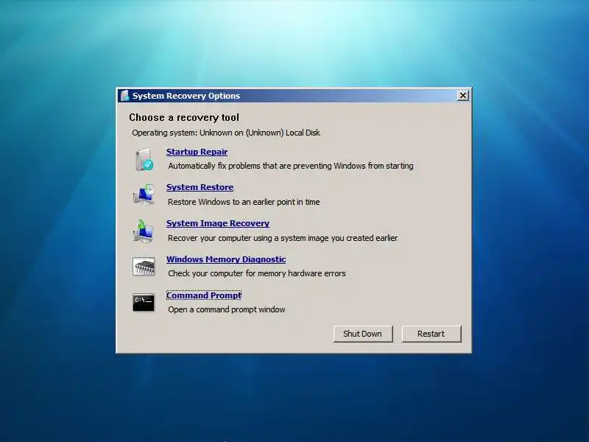Click the System Recovery Options title bar icon
This screenshot has width=589, height=442.
coord(124,96)
